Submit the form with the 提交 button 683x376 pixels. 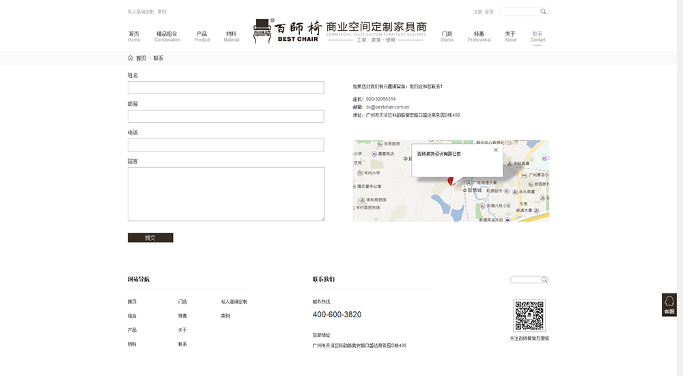150,237
